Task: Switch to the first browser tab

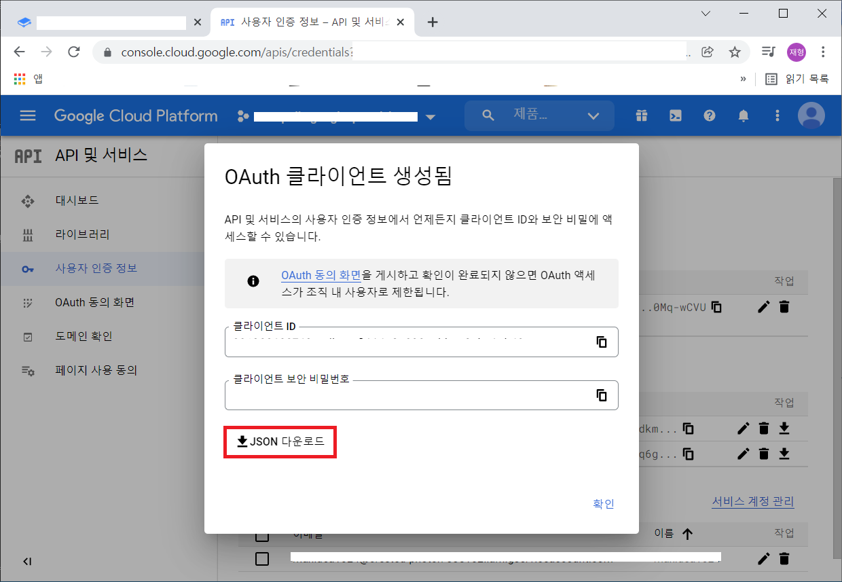Action: pos(109,22)
